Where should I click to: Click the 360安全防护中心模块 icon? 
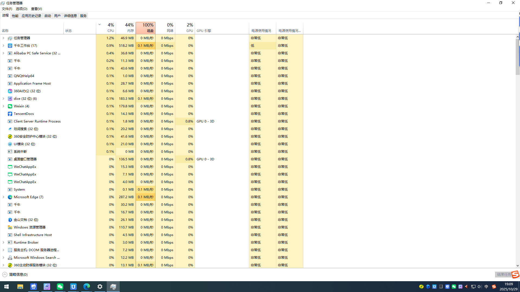[10, 137]
